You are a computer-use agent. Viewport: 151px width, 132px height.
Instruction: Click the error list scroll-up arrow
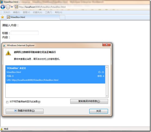click(107, 67)
